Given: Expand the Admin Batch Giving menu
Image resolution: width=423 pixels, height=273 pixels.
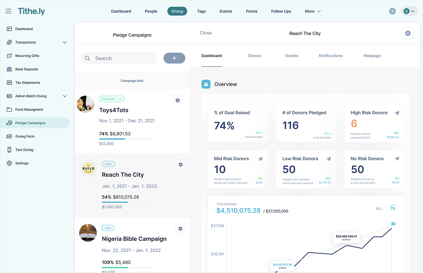Looking at the screenshot, I should point(65,96).
